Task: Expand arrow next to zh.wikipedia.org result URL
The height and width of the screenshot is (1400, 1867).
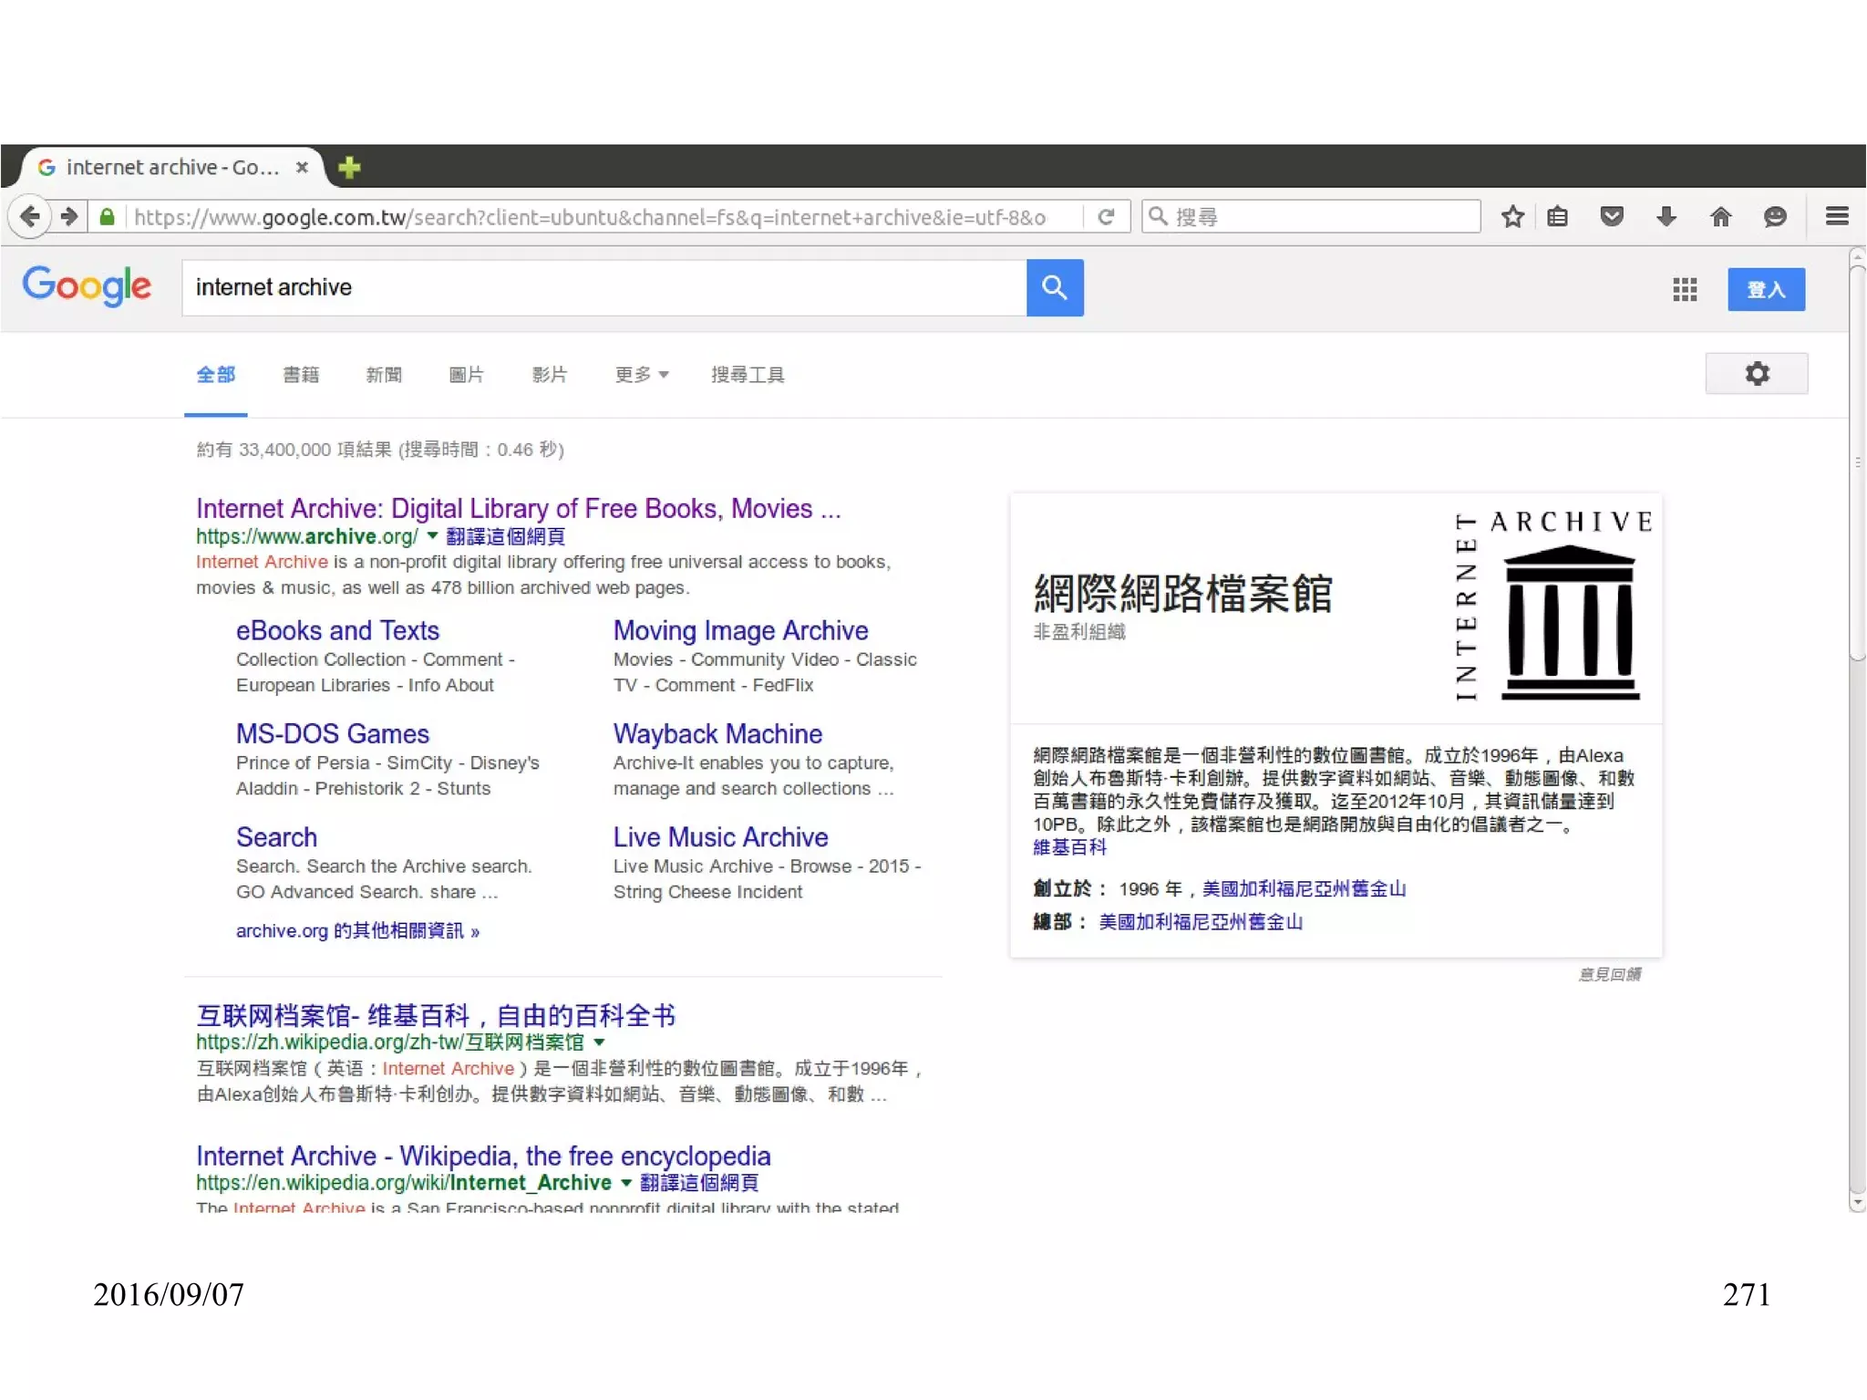Action: click(599, 1042)
